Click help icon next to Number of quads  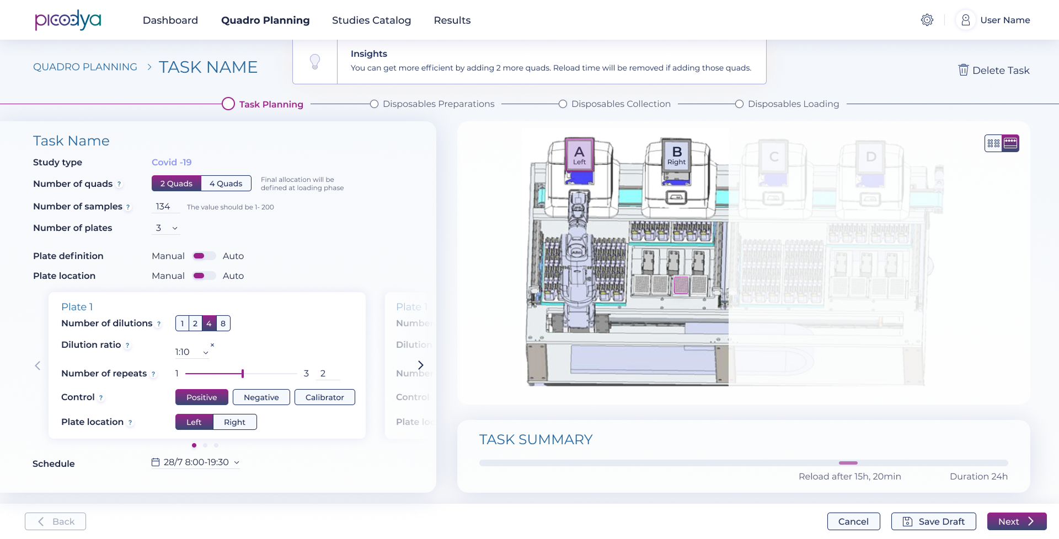[x=119, y=184]
